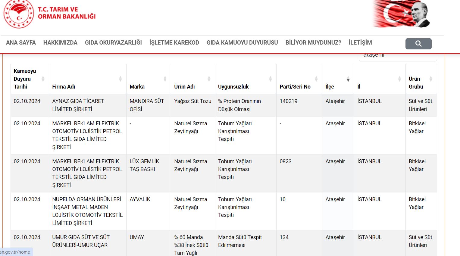Toggle İlçe column sort direction arrow
This screenshot has width=460, height=256.
point(348,79)
